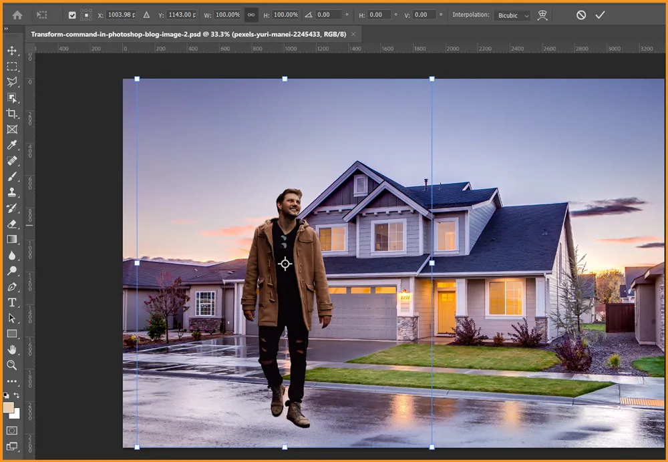Select the Brush tool

click(x=12, y=177)
